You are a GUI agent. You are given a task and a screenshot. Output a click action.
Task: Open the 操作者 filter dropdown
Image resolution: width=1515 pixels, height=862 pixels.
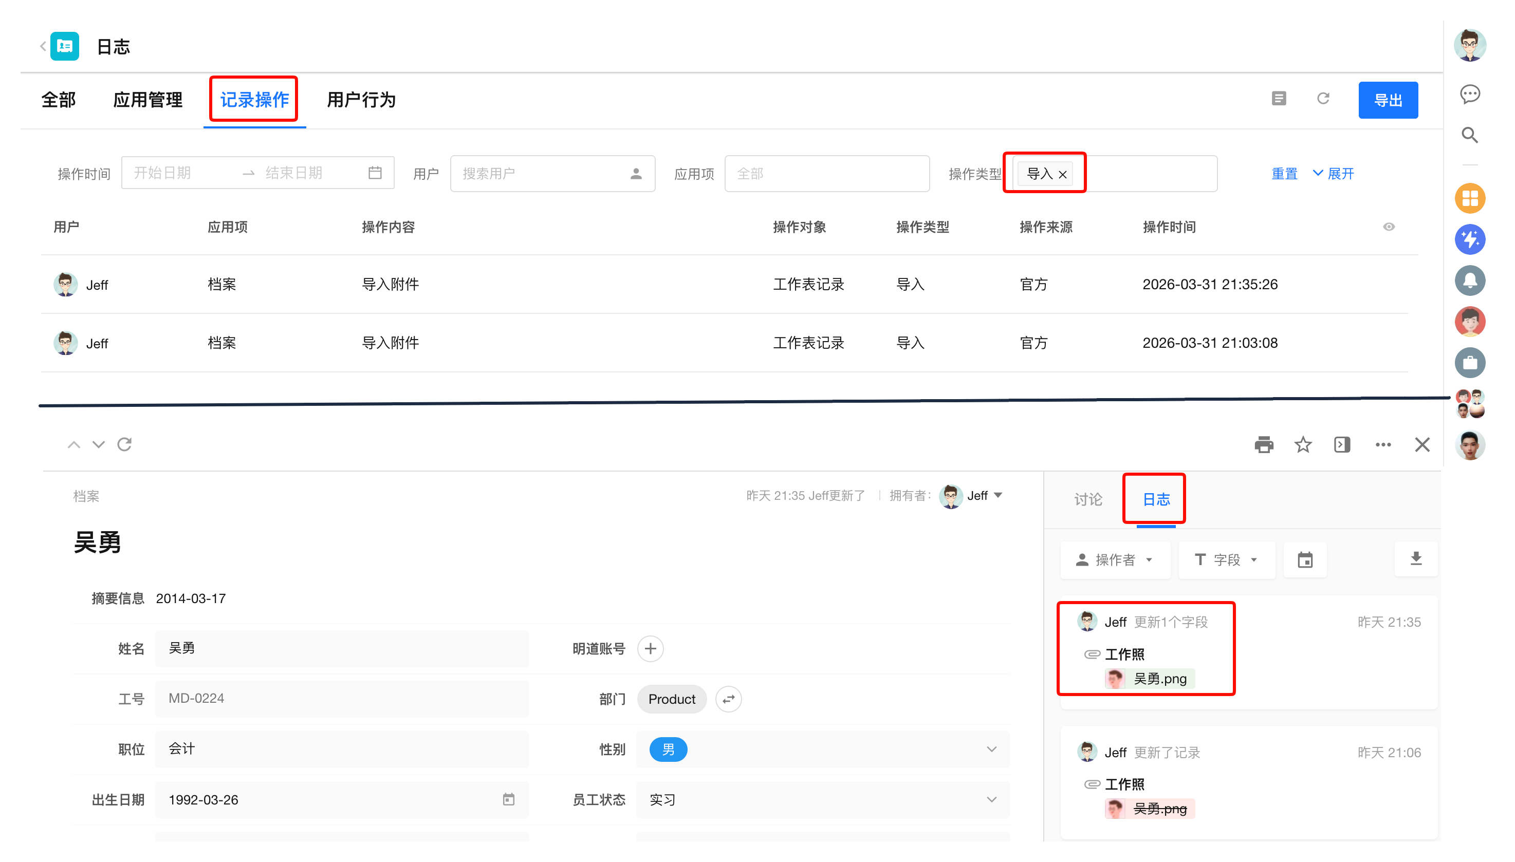point(1115,560)
